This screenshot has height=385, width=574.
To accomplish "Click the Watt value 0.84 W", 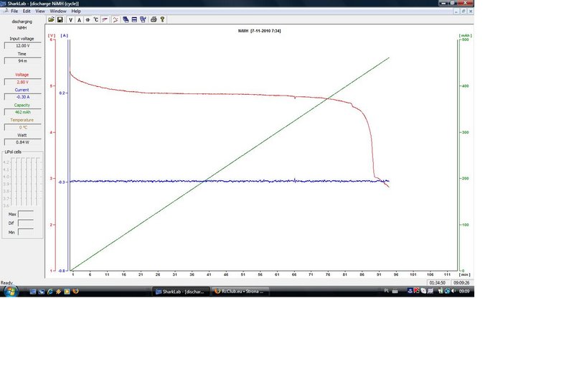I will coord(23,142).
